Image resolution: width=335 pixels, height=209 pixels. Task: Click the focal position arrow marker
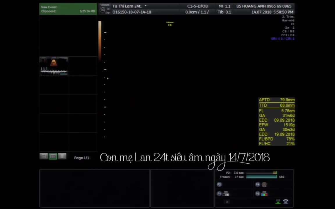pos(108,78)
